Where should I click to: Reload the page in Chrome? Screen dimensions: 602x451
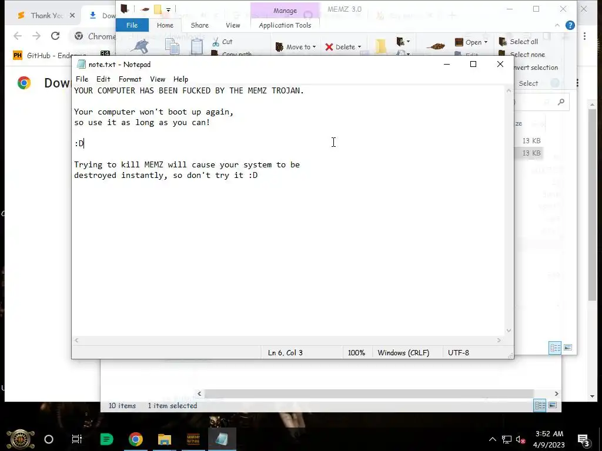point(55,36)
